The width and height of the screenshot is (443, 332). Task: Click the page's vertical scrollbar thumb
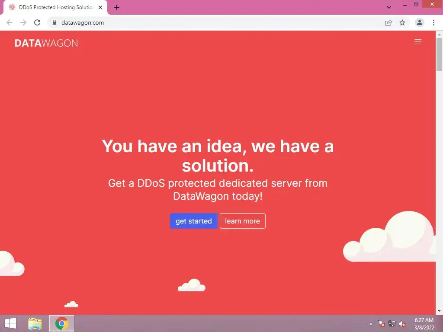click(439, 54)
